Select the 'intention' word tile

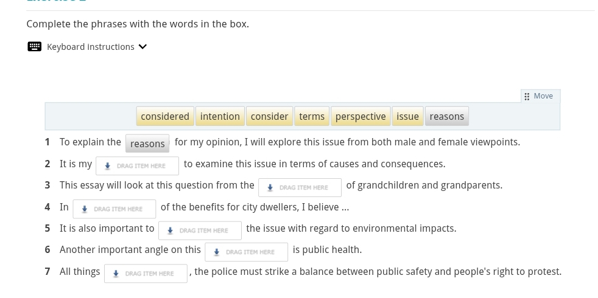click(220, 116)
